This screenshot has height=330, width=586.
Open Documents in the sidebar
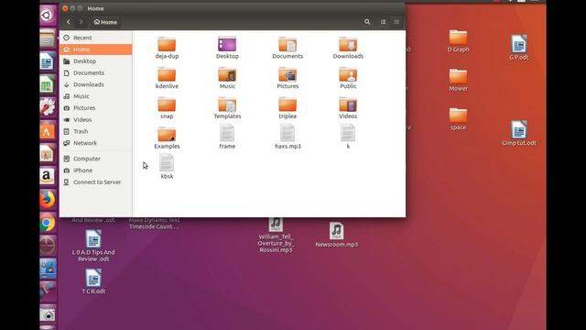[x=95, y=73]
